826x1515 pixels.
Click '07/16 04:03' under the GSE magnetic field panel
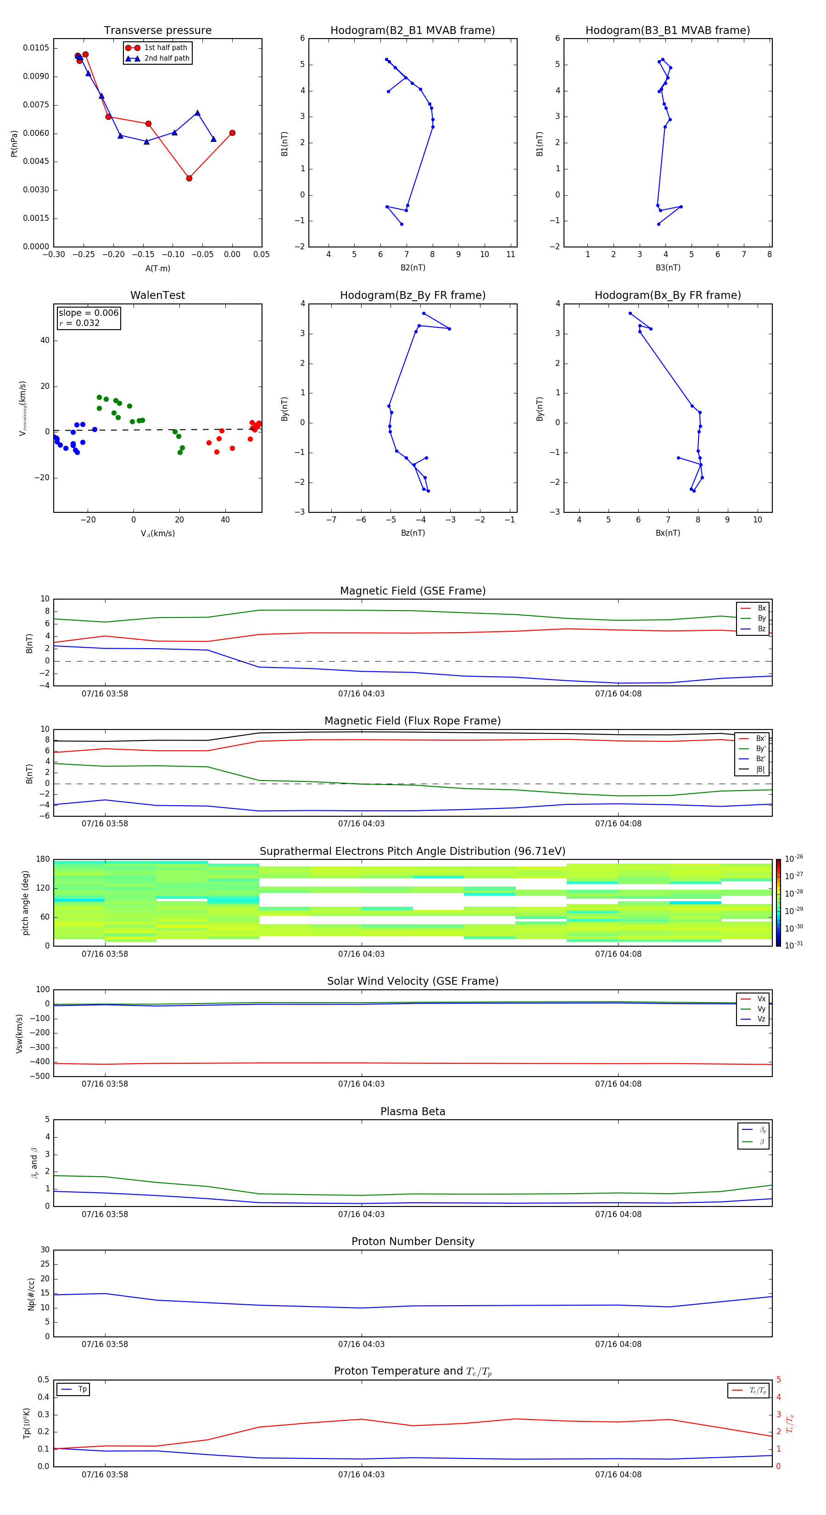(361, 693)
